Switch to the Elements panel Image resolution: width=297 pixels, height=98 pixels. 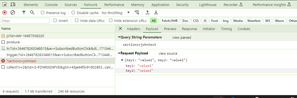click(31, 5)
